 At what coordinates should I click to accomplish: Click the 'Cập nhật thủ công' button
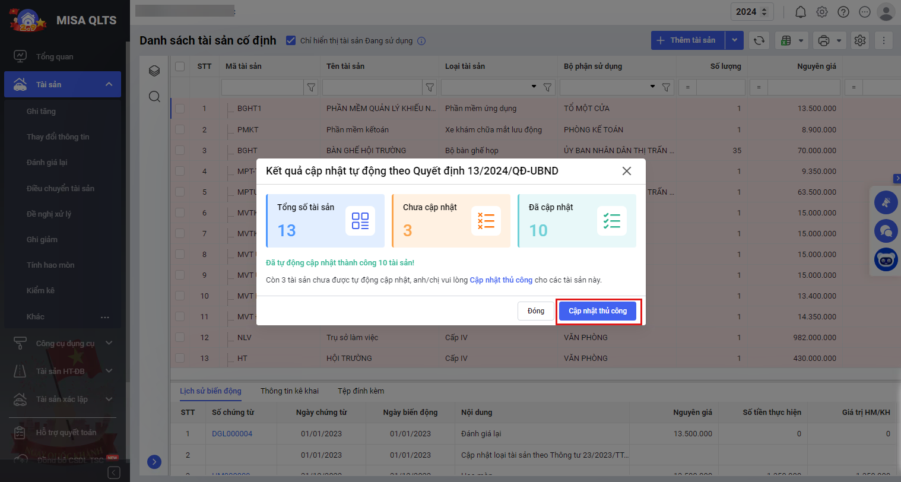coord(598,311)
